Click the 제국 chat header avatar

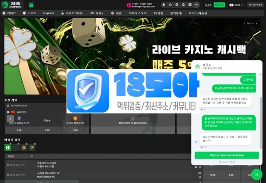point(197,66)
